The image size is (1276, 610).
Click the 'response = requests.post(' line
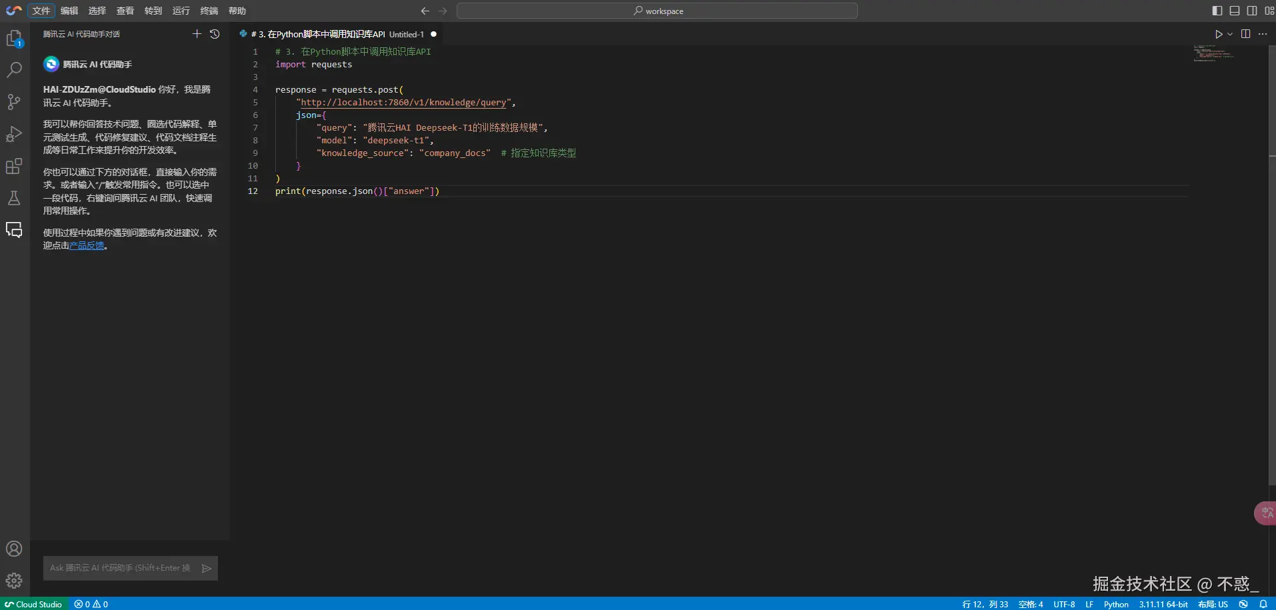[339, 89]
